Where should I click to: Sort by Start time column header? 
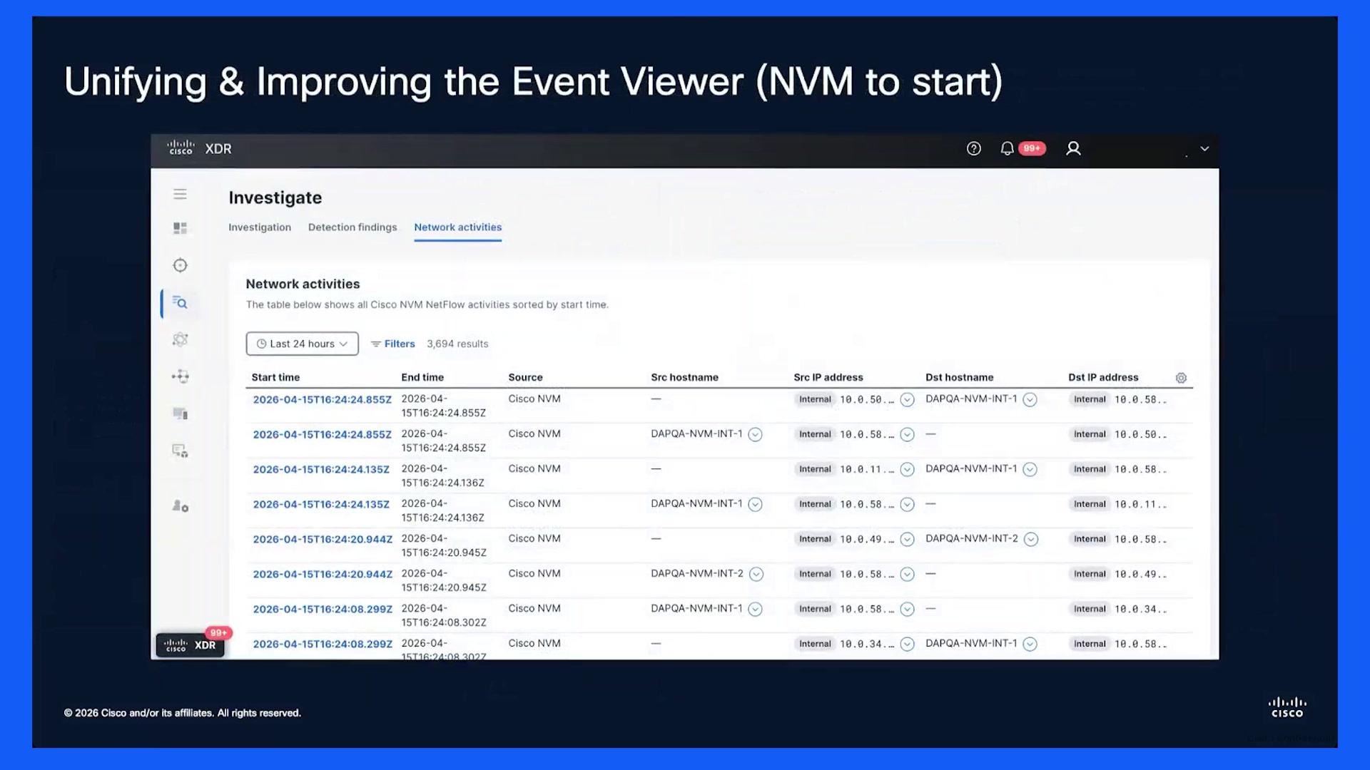[x=275, y=378]
